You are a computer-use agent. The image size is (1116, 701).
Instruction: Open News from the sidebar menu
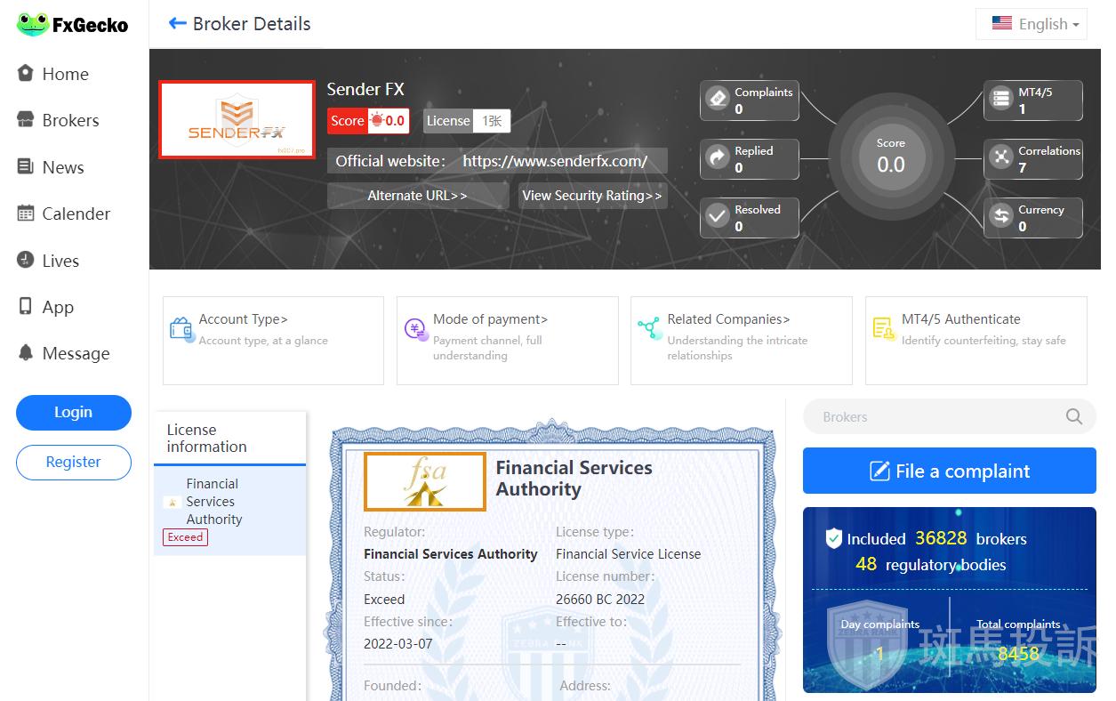click(62, 167)
